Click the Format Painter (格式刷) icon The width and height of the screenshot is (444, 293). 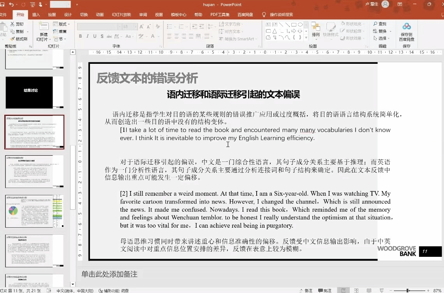(x=12, y=39)
